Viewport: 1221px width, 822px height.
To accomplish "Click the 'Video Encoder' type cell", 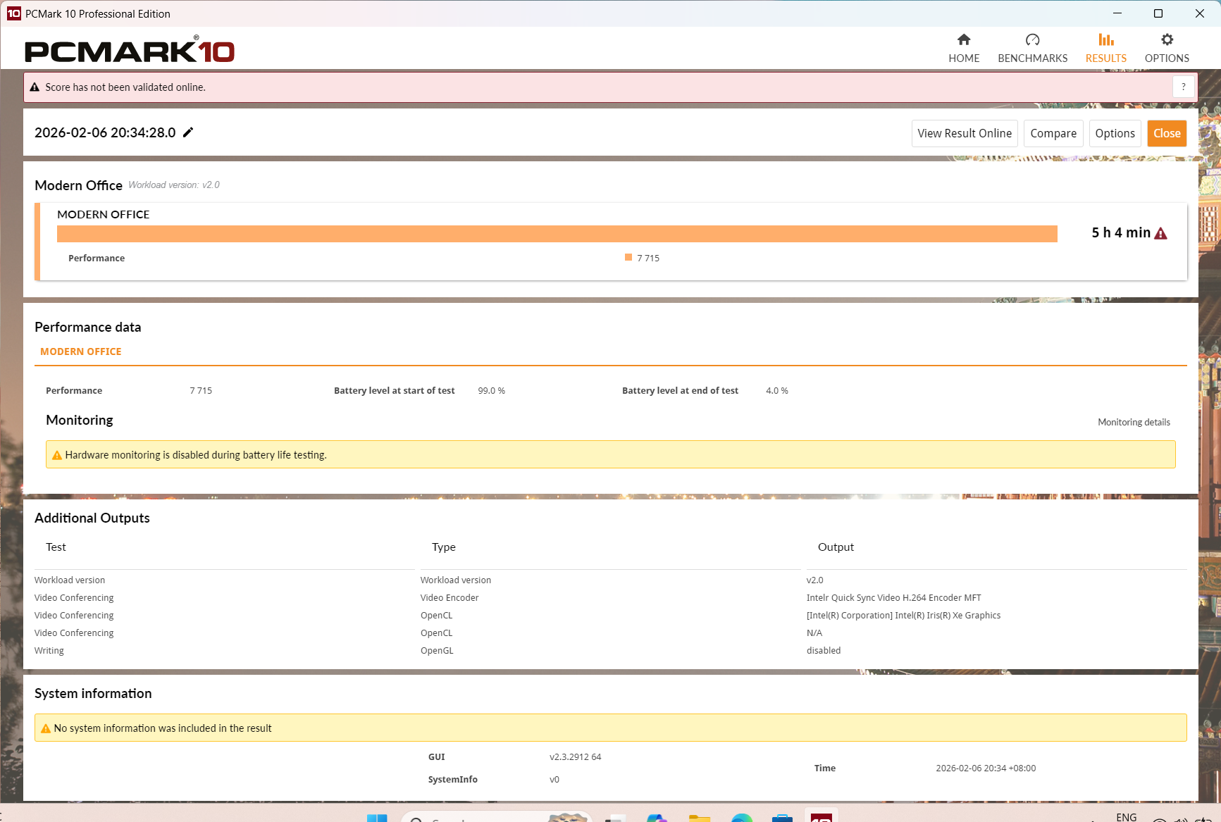I will [x=450, y=598].
